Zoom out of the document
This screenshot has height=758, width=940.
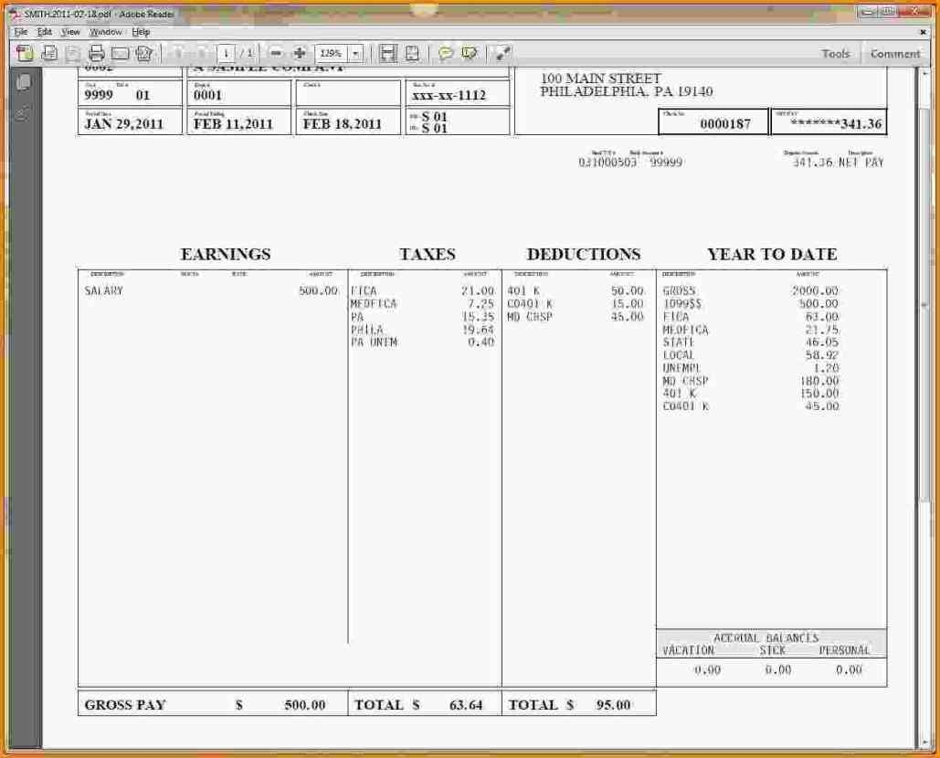[x=277, y=52]
